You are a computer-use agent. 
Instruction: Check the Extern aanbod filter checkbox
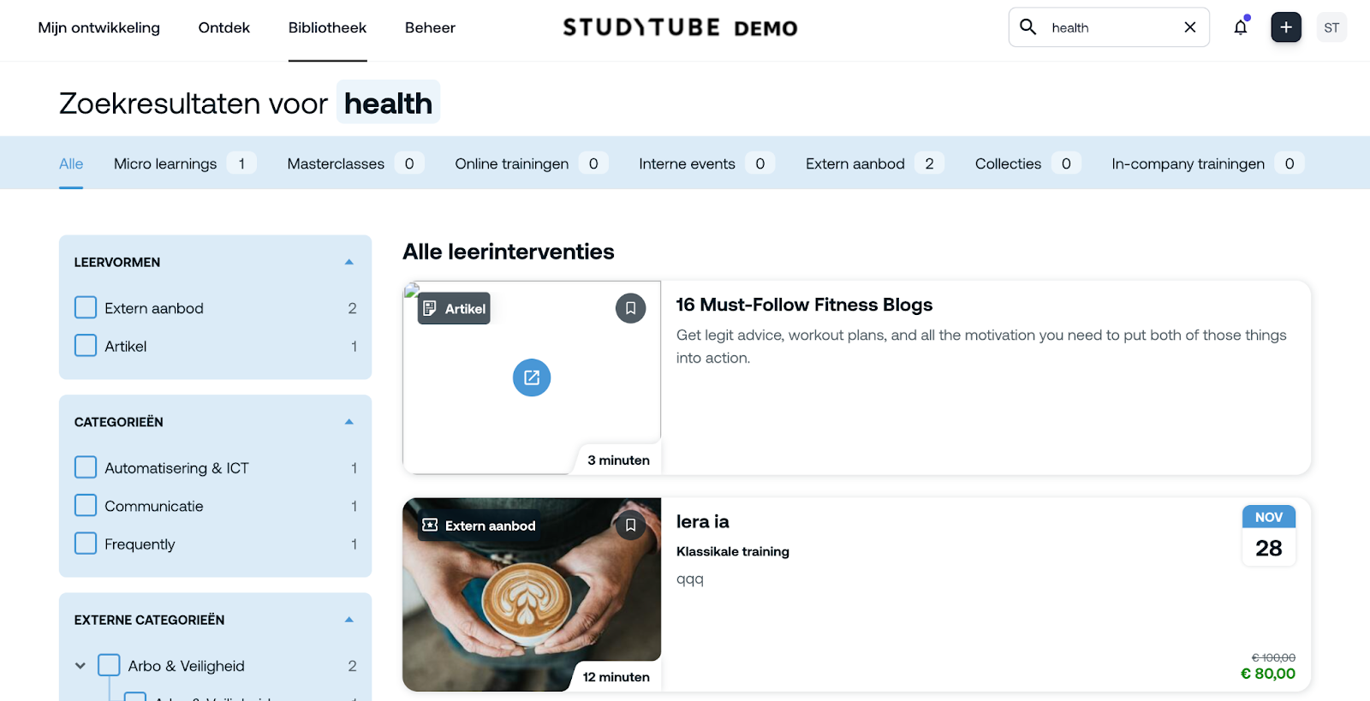86,307
